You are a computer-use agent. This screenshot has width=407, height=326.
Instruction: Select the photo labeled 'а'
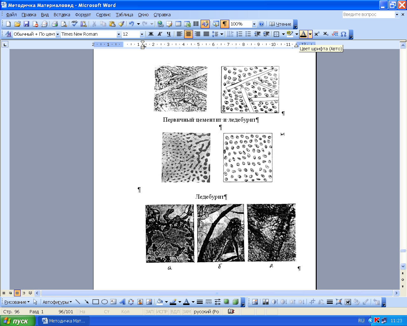point(170,234)
